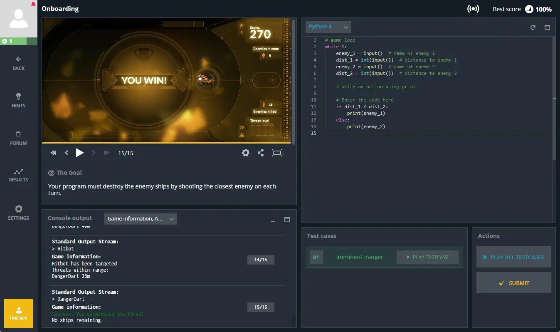Click the code editor vertical scrollbar
This screenshot has width=560, height=332.
554,98
